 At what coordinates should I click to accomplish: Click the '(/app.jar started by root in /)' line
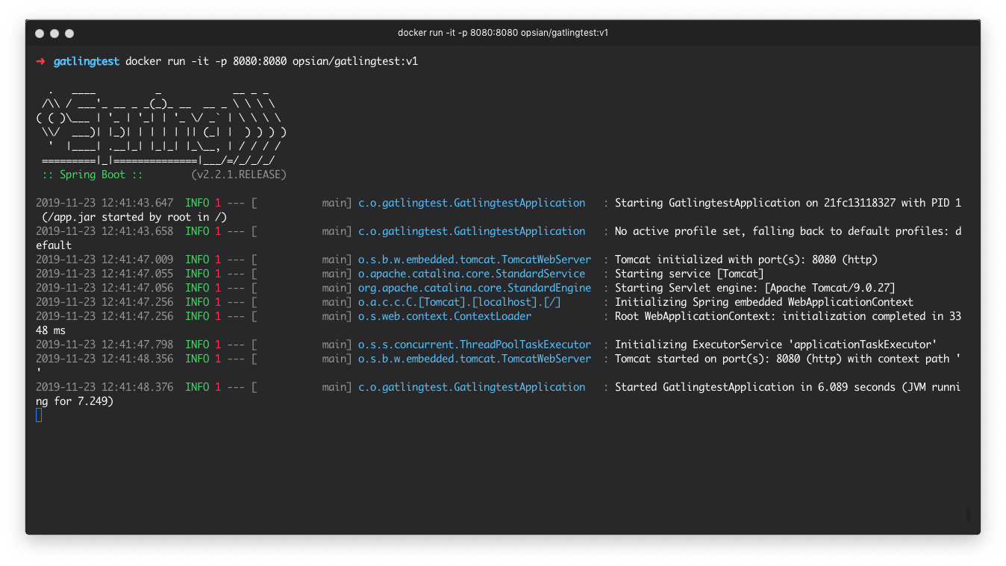point(134,217)
